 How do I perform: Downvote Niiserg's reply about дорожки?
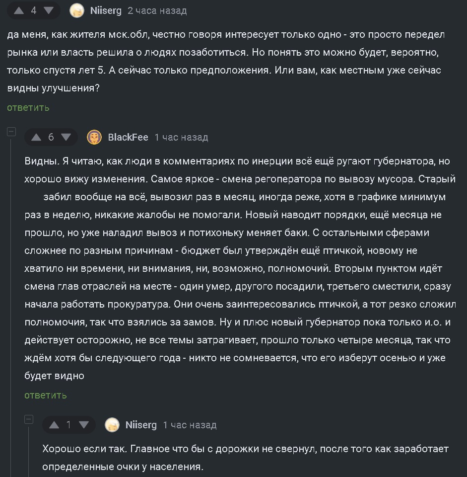84,425
